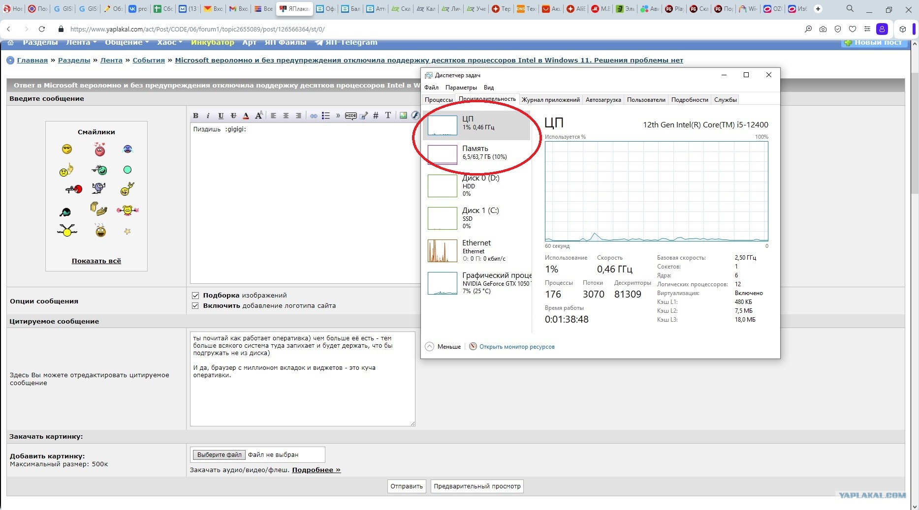Select the 'Диск 0 (D:)' performance item
Image resolution: width=919 pixels, height=510 pixels.
pos(476,185)
